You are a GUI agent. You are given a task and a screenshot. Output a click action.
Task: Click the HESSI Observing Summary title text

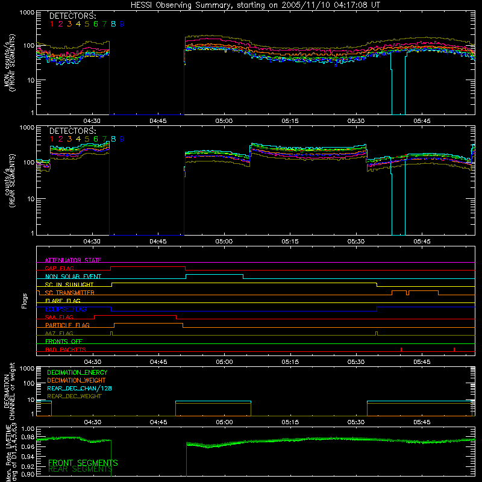(255, 5)
